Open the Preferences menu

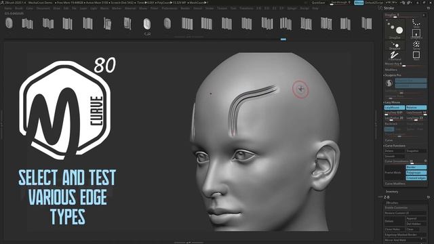(x=170, y=8)
